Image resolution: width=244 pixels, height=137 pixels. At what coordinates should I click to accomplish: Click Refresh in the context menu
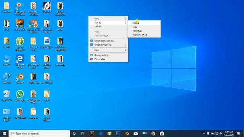tap(108, 27)
